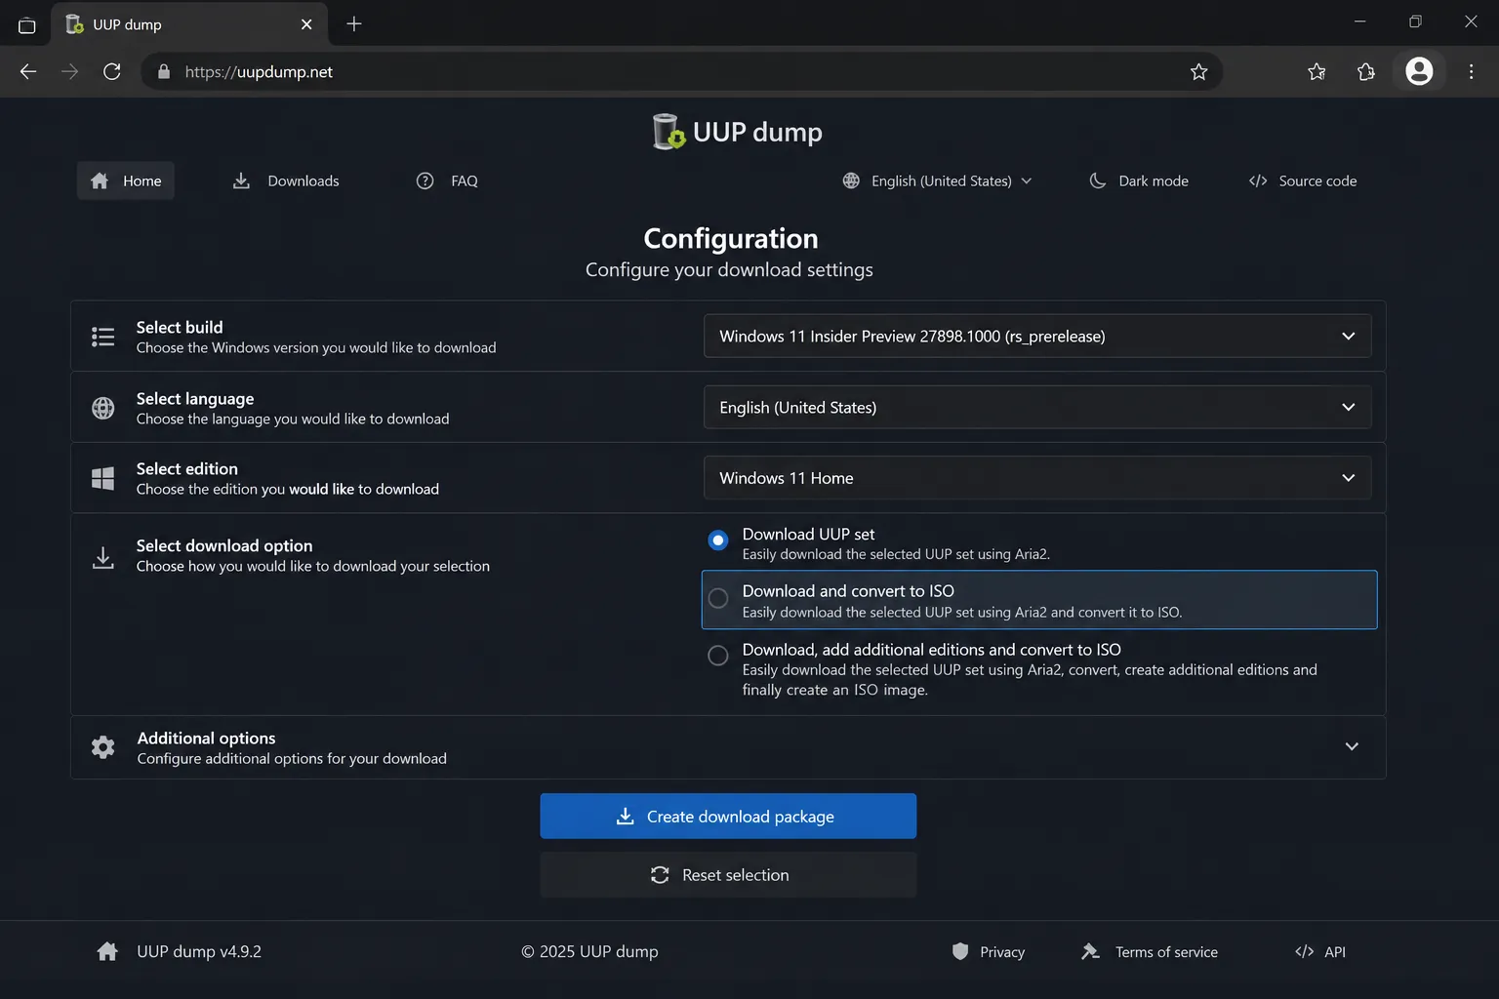Viewport: 1499px width, 999px height.
Task: Open the tab actions icon left of the tab
Action: pyautogui.click(x=27, y=24)
